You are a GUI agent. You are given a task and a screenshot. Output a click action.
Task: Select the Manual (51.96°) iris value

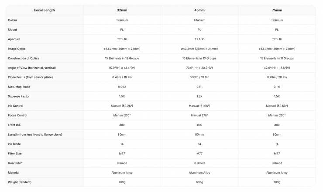pos(199,106)
